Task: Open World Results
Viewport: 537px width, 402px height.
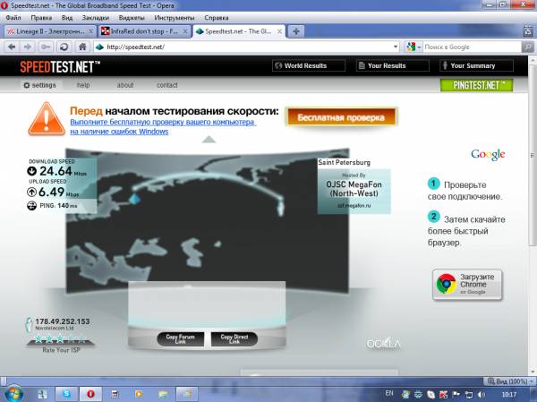Action: (x=309, y=65)
